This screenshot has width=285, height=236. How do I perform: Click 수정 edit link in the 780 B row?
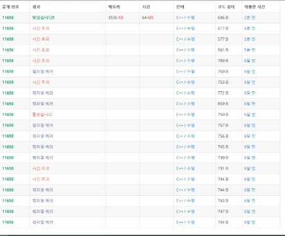[191, 60]
